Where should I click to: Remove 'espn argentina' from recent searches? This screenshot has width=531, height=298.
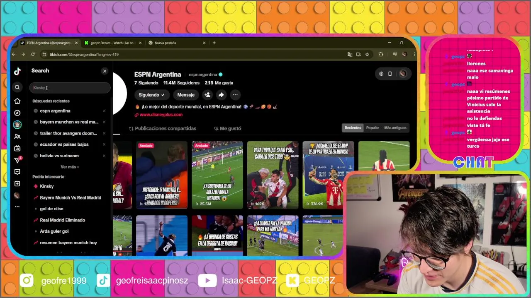click(x=104, y=111)
